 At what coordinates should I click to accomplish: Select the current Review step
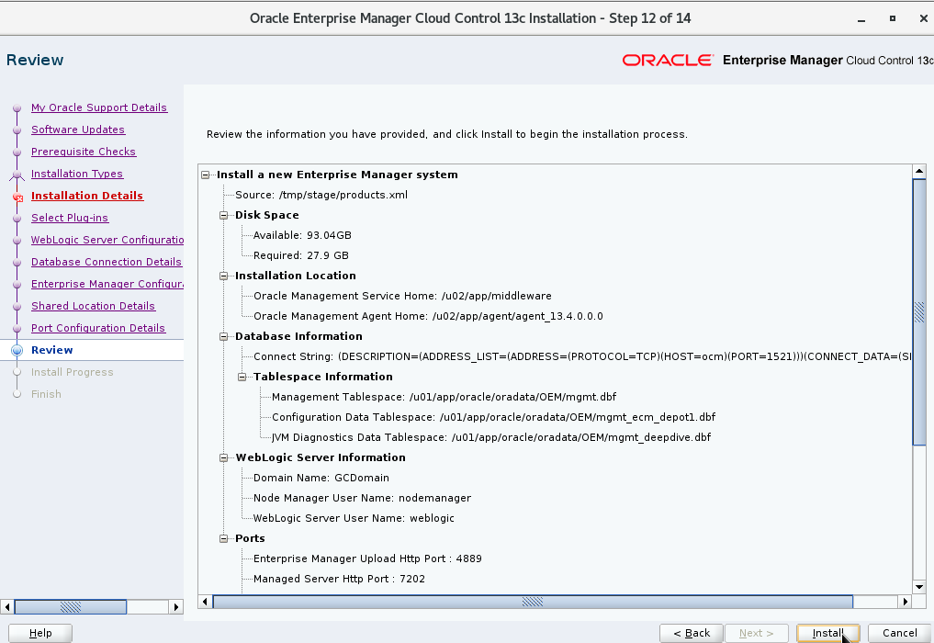pyautogui.click(x=51, y=350)
